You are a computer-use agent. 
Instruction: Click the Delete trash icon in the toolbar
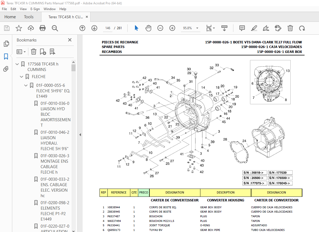tap(290, 28)
